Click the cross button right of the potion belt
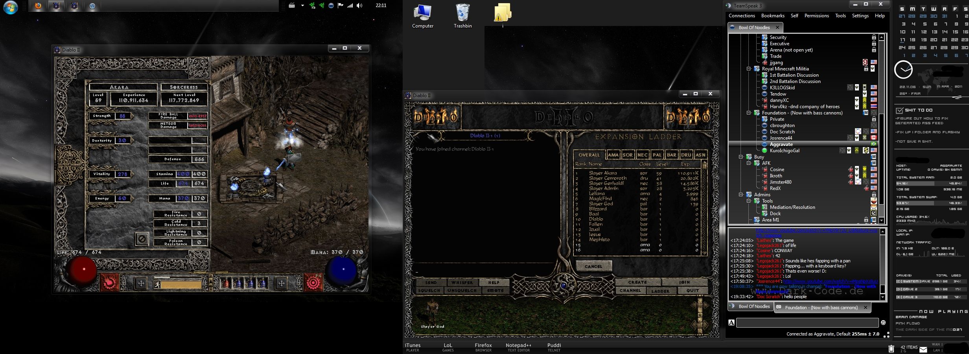 click(x=281, y=283)
